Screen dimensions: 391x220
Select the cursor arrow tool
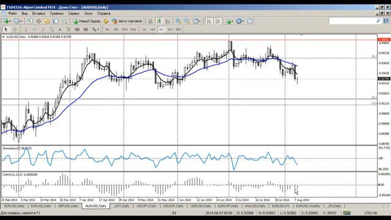coord(6,29)
